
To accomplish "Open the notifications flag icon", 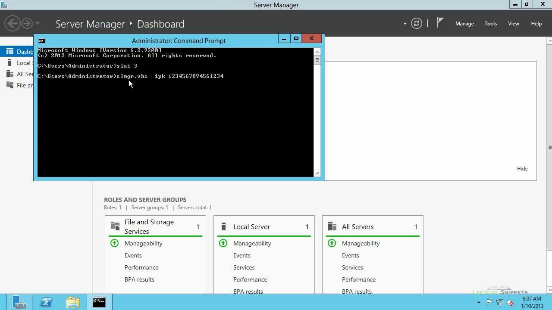I will point(440,22).
